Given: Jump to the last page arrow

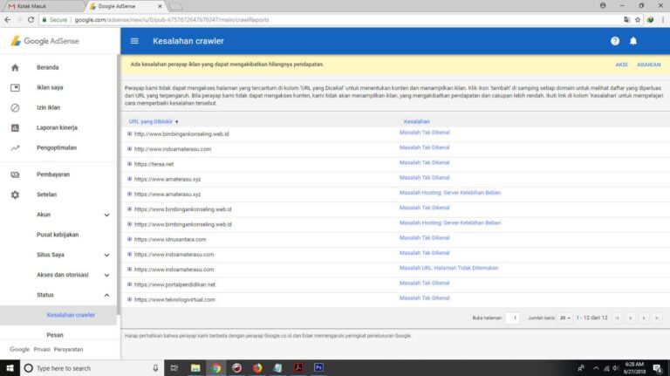Looking at the screenshot, I should (657, 318).
